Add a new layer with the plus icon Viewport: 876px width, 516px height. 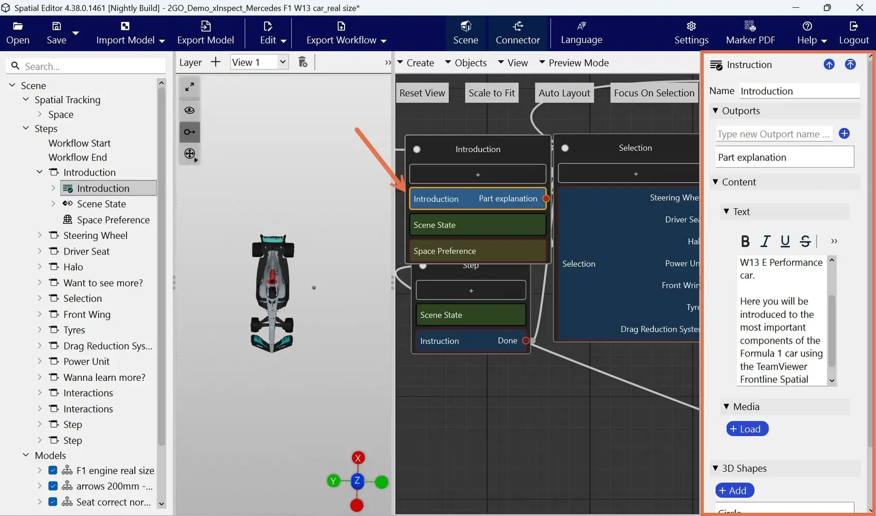215,62
